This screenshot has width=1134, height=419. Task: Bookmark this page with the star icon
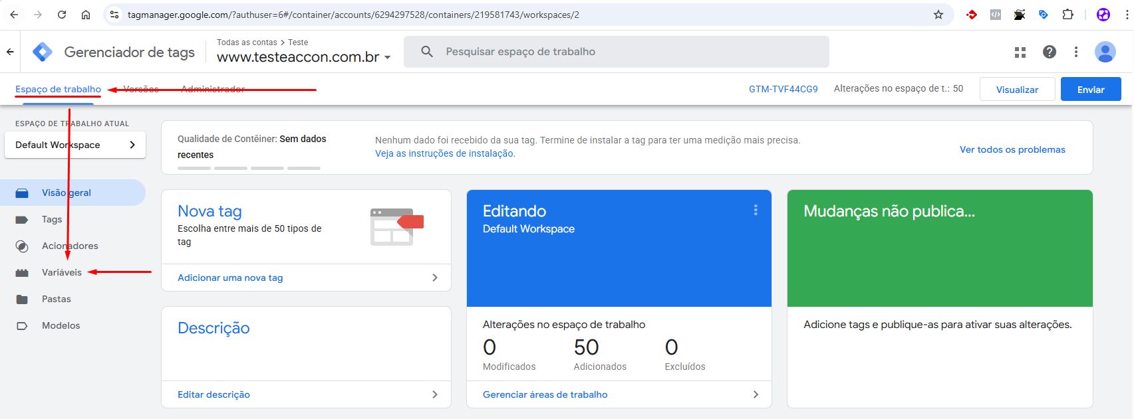pos(938,15)
